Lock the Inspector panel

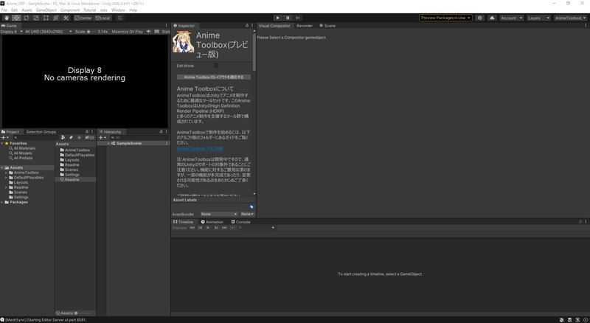247,26
